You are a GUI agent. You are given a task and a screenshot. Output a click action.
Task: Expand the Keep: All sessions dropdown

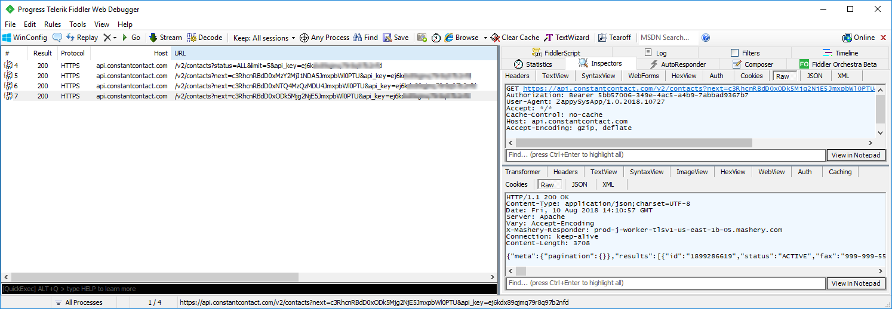(x=264, y=38)
